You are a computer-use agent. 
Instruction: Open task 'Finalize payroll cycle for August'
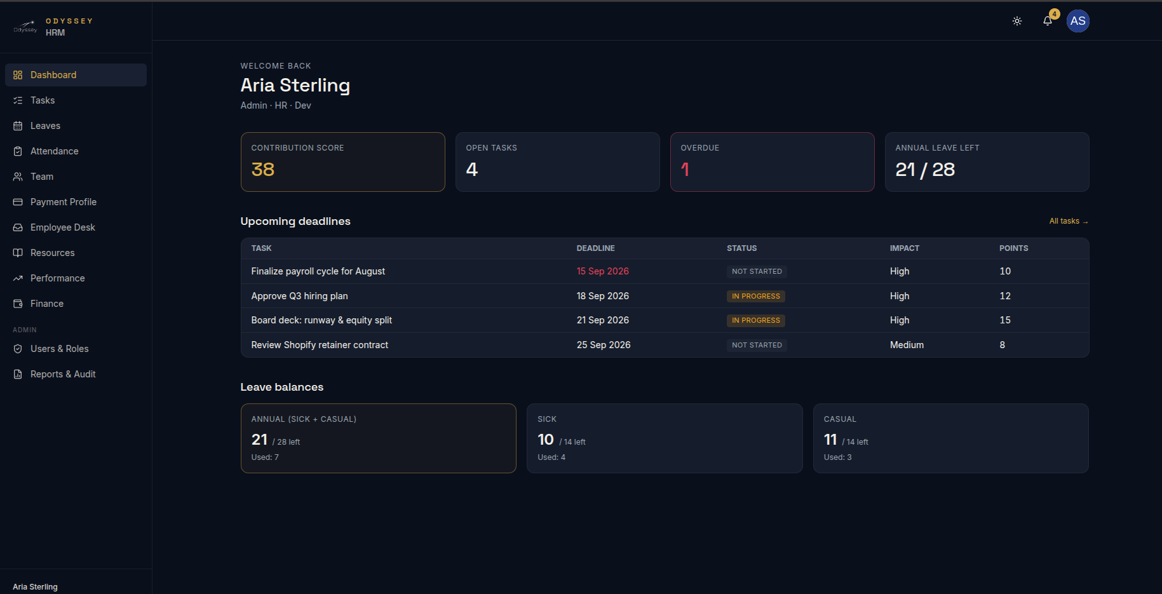(318, 271)
